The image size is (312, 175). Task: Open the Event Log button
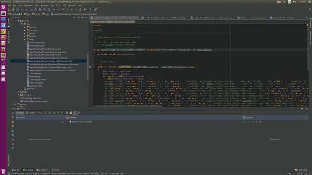(x=301, y=170)
